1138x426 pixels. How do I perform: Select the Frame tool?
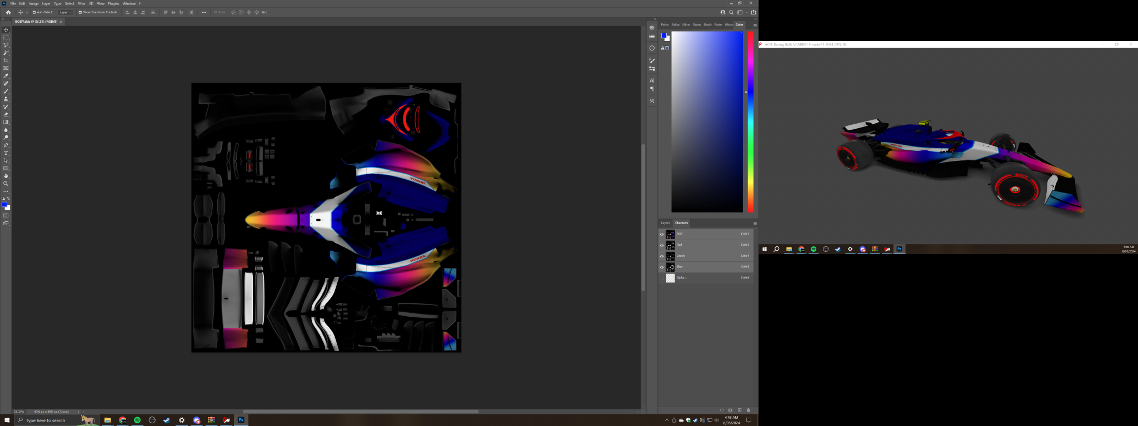click(6, 68)
